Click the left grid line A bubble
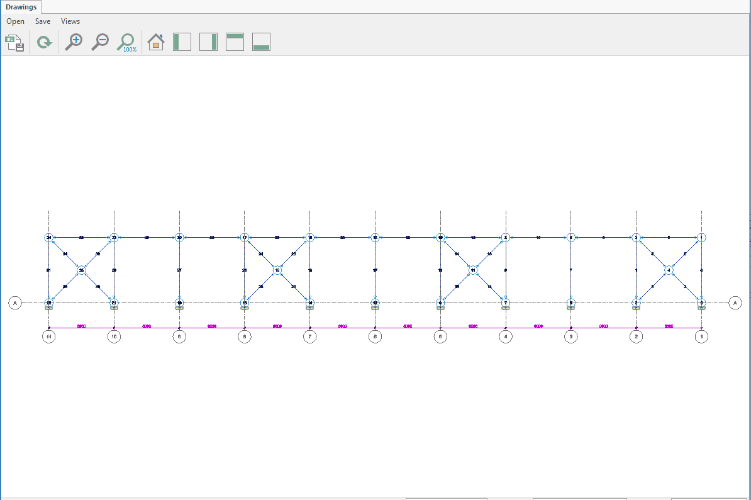Image resolution: width=751 pixels, height=500 pixels. (x=15, y=303)
